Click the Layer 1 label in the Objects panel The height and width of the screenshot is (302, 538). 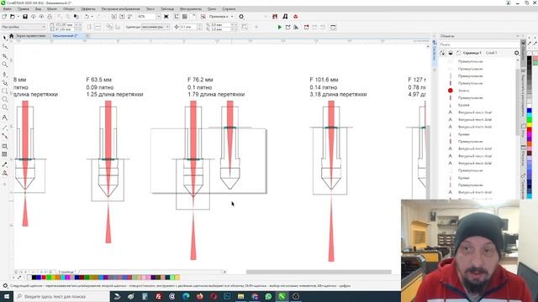tap(491, 53)
